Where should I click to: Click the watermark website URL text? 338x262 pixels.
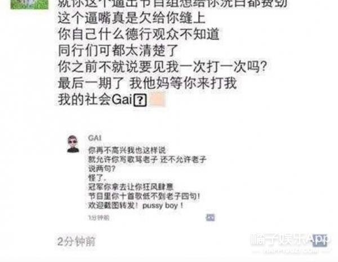(290, 251)
